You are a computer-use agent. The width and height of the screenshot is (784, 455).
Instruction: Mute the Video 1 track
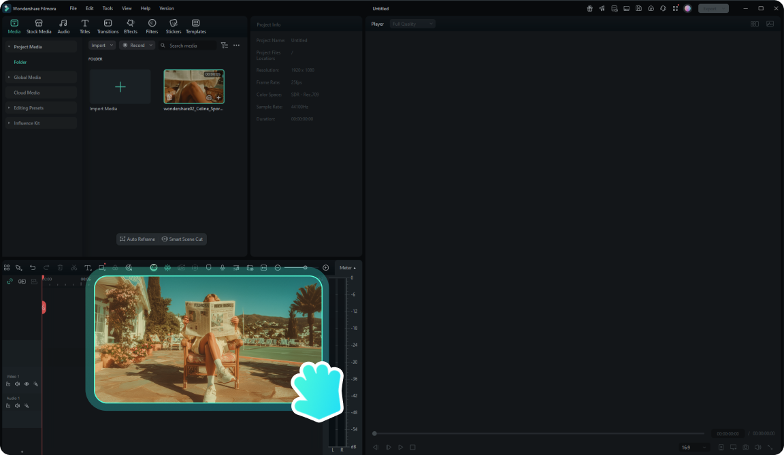tap(18, 384)
